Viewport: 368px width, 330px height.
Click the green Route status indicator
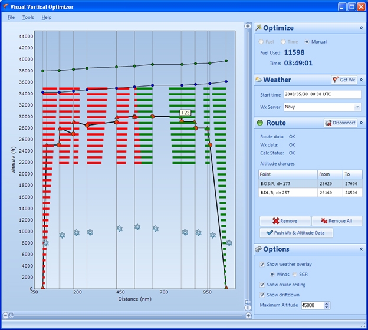pyautogui.click(x=260, y=123)
